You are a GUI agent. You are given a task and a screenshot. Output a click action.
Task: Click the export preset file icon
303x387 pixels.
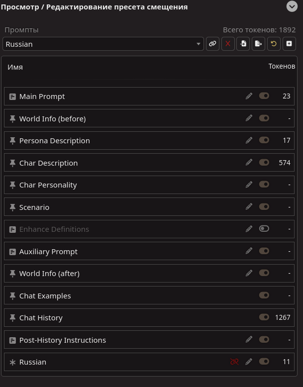pos(258,44)
